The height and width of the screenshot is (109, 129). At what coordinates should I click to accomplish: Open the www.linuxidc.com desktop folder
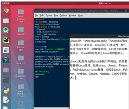(21, 90)
